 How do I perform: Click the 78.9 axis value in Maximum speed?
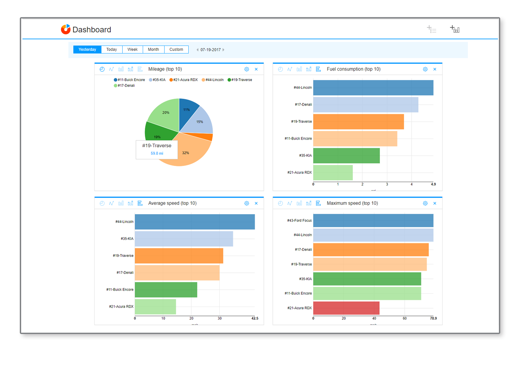[433, 319]
